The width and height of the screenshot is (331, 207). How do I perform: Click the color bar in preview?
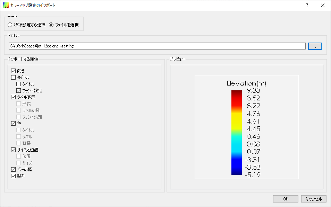(x=236, y=133)
